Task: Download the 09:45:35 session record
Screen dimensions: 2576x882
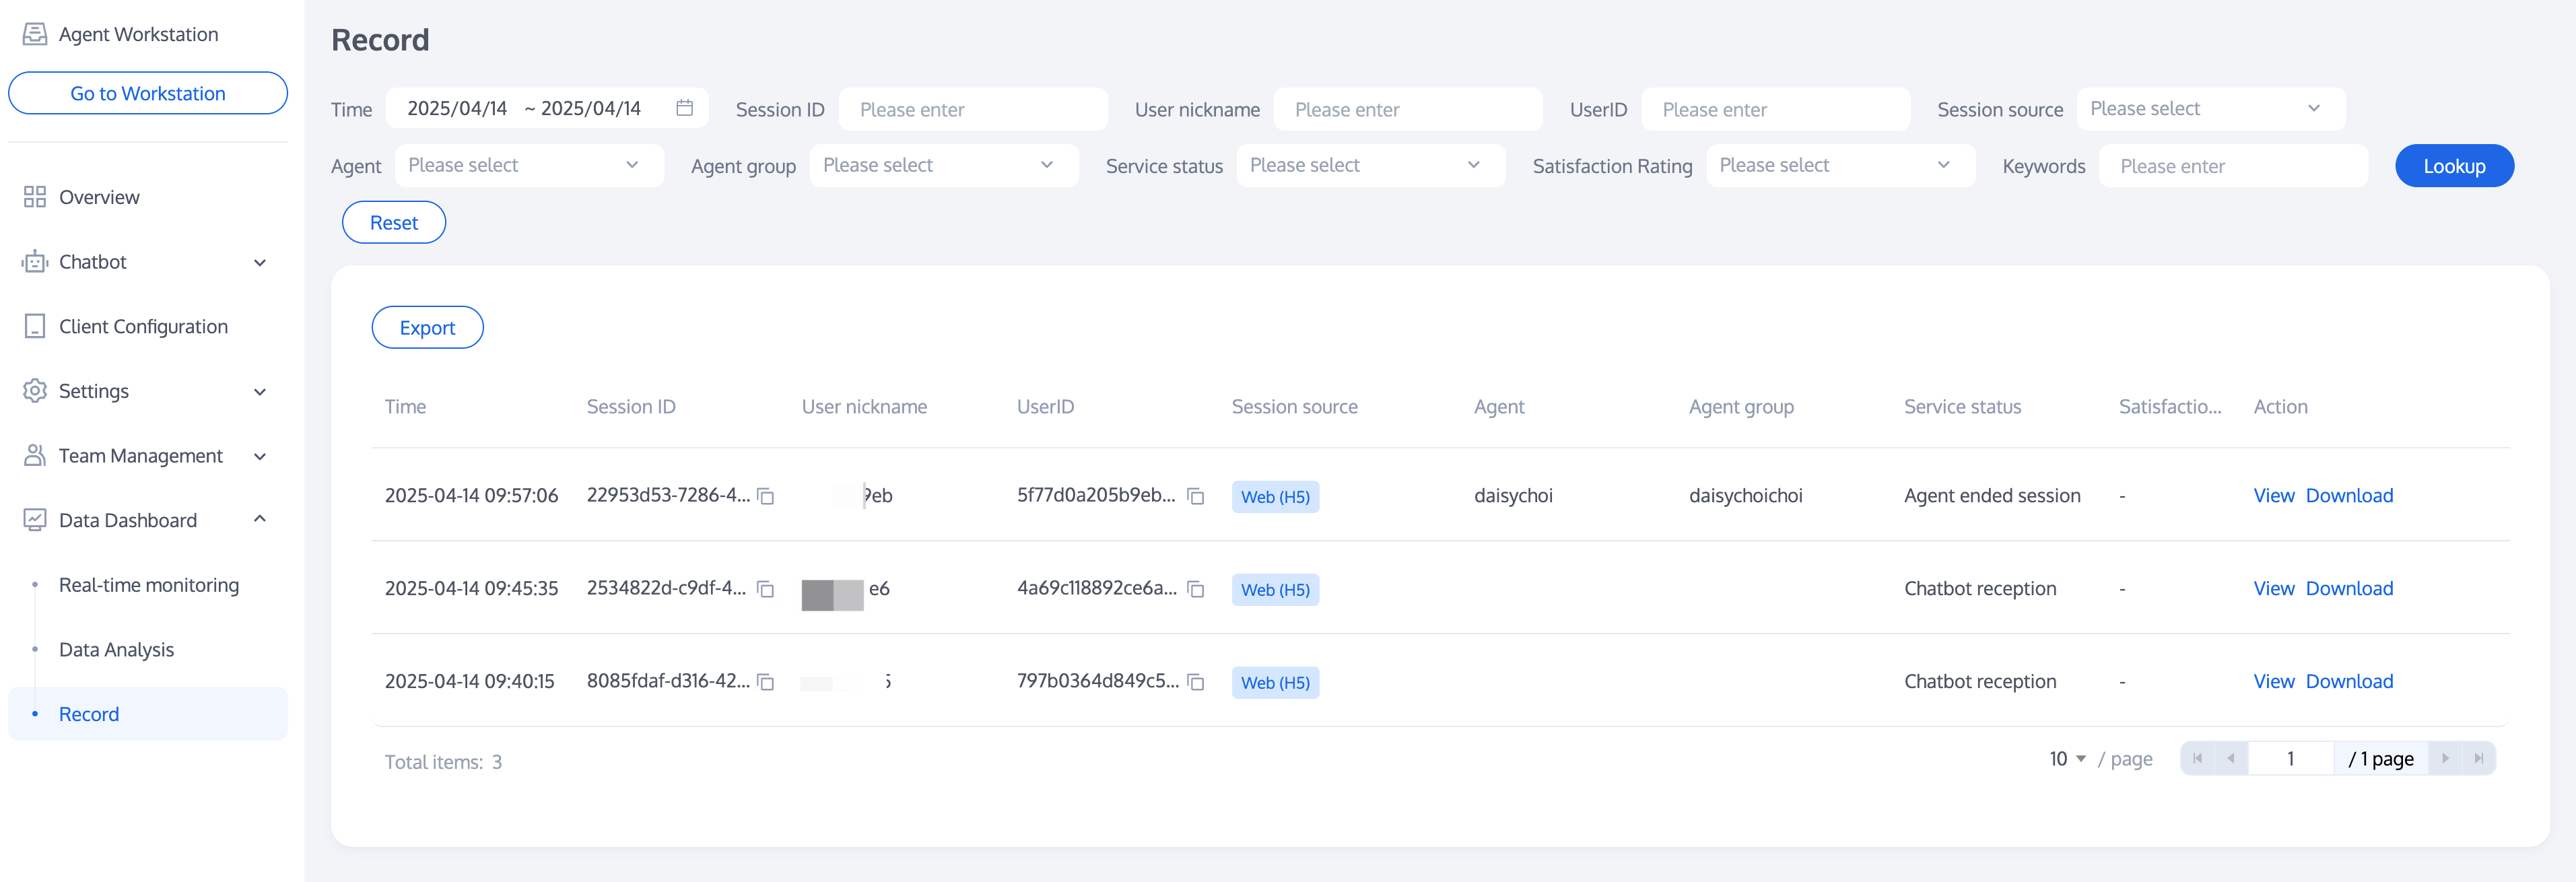Action: click(x=2349, y=589)
